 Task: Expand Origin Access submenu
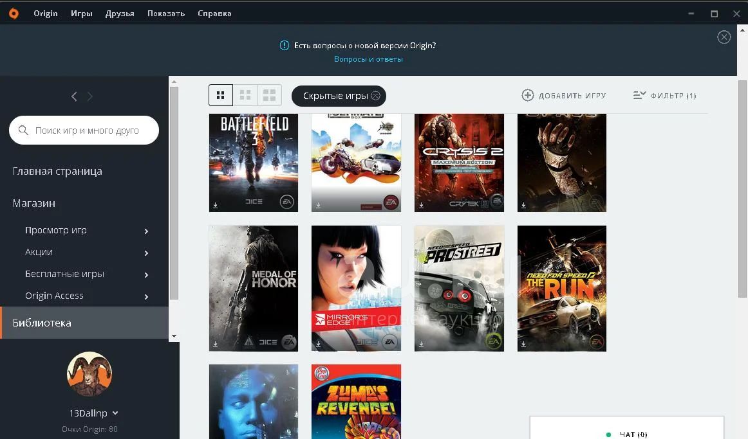(x=146, y=297)
